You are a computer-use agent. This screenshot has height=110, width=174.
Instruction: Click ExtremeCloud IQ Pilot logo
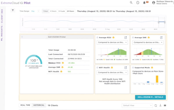[x=16, y=3]
